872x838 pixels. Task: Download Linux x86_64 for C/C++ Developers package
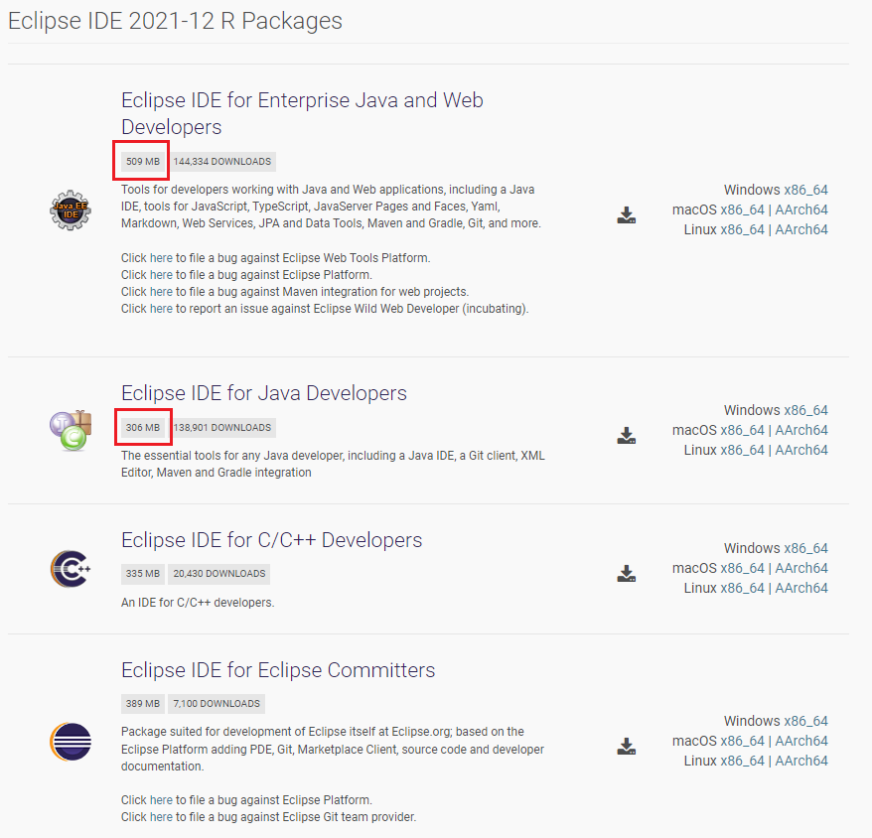tap(742, 588)
